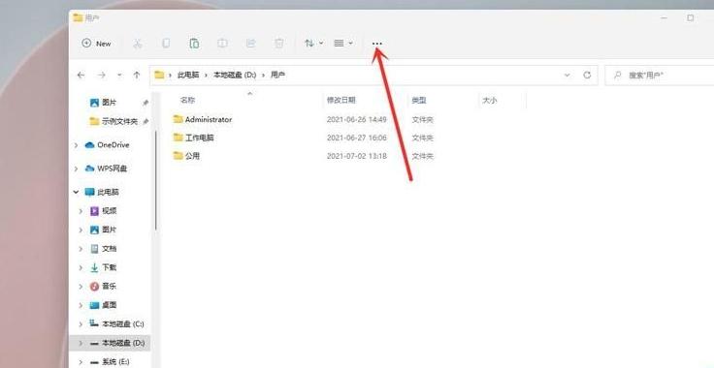Viewport: 714px width, 368px height.
Task: Expand the 视频 tree node
Action: click(81, 211)
